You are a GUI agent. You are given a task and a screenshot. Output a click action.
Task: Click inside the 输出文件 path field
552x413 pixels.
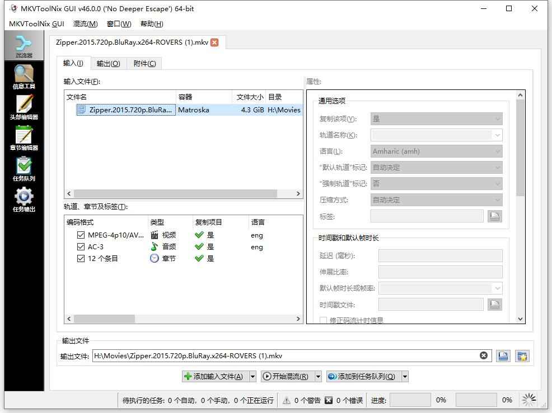point(280,355)
